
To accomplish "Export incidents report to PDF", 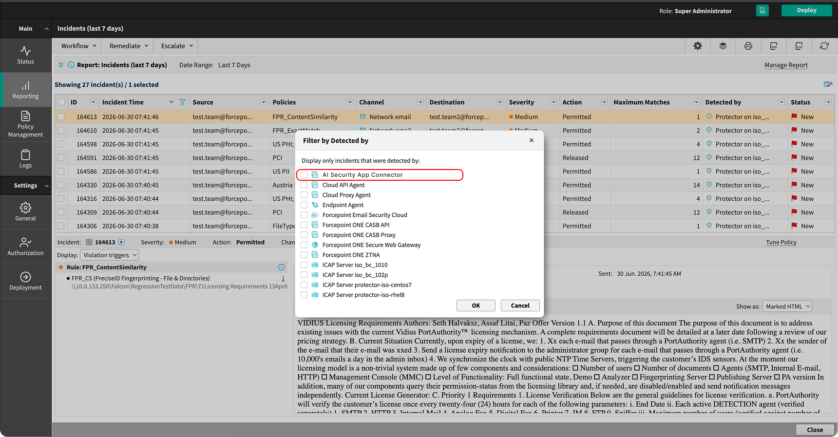I will click(774, 46).
